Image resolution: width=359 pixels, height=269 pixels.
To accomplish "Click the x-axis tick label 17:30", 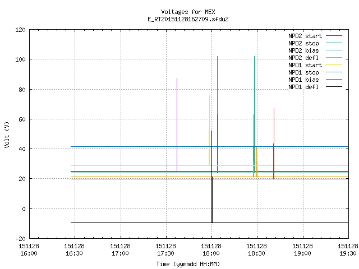I will [x=165, y=253].
